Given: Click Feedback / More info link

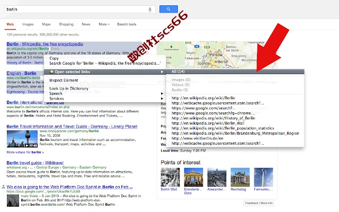Looking at the screenshot, I should (x=259, y=203).
